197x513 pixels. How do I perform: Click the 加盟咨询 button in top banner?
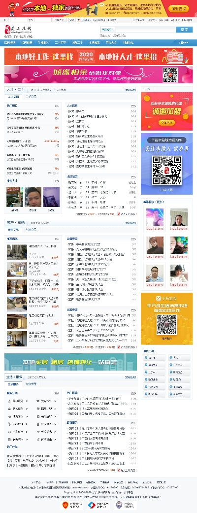[x=179, y=9]
